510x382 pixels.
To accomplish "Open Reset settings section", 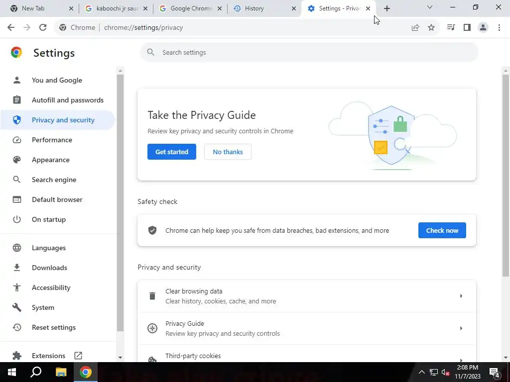I will pos(57,327).
